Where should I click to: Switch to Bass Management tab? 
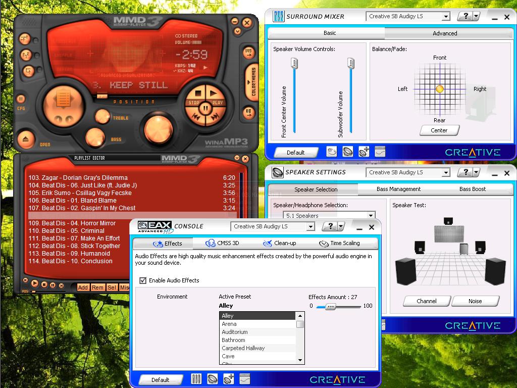pyautogui.click(x=399, y=189)
